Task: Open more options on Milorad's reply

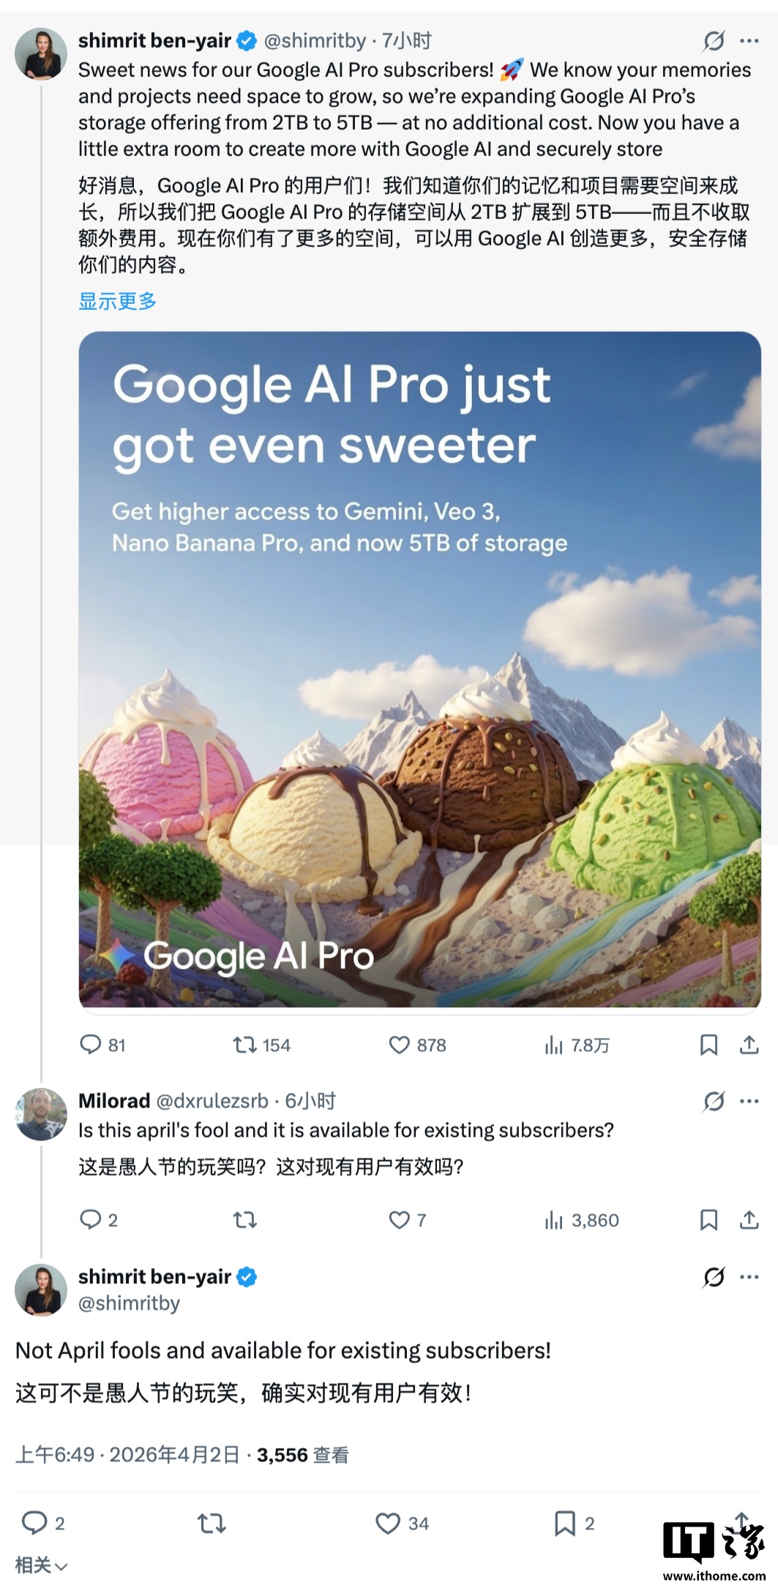Action: point(749,1101)
